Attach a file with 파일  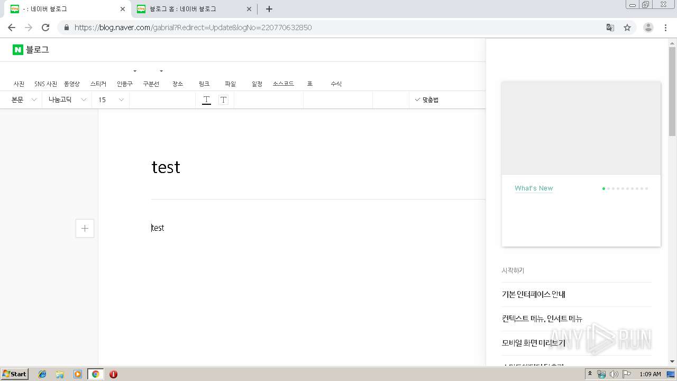pyautogui.click(x=231, y=84)
